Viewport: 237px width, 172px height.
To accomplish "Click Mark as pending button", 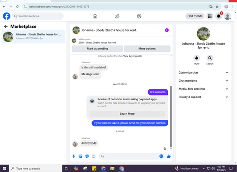I will (97, 49).
